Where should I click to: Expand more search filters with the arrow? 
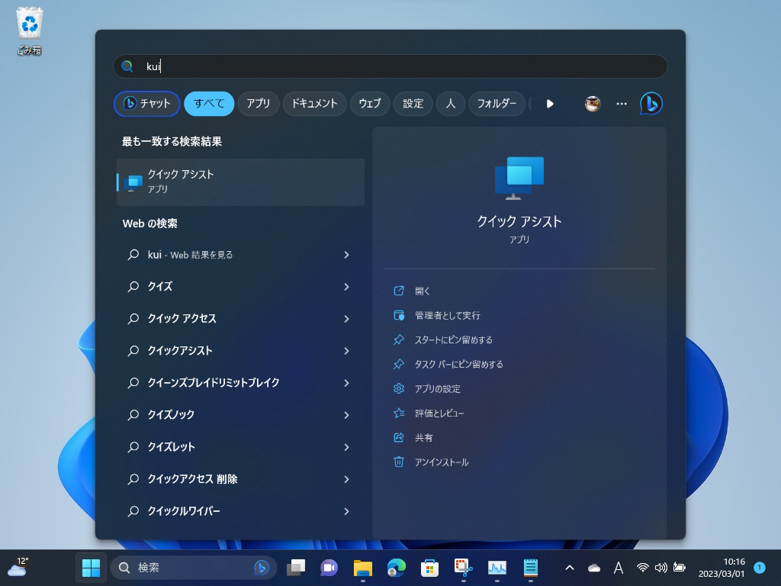(x=550, y=104)
